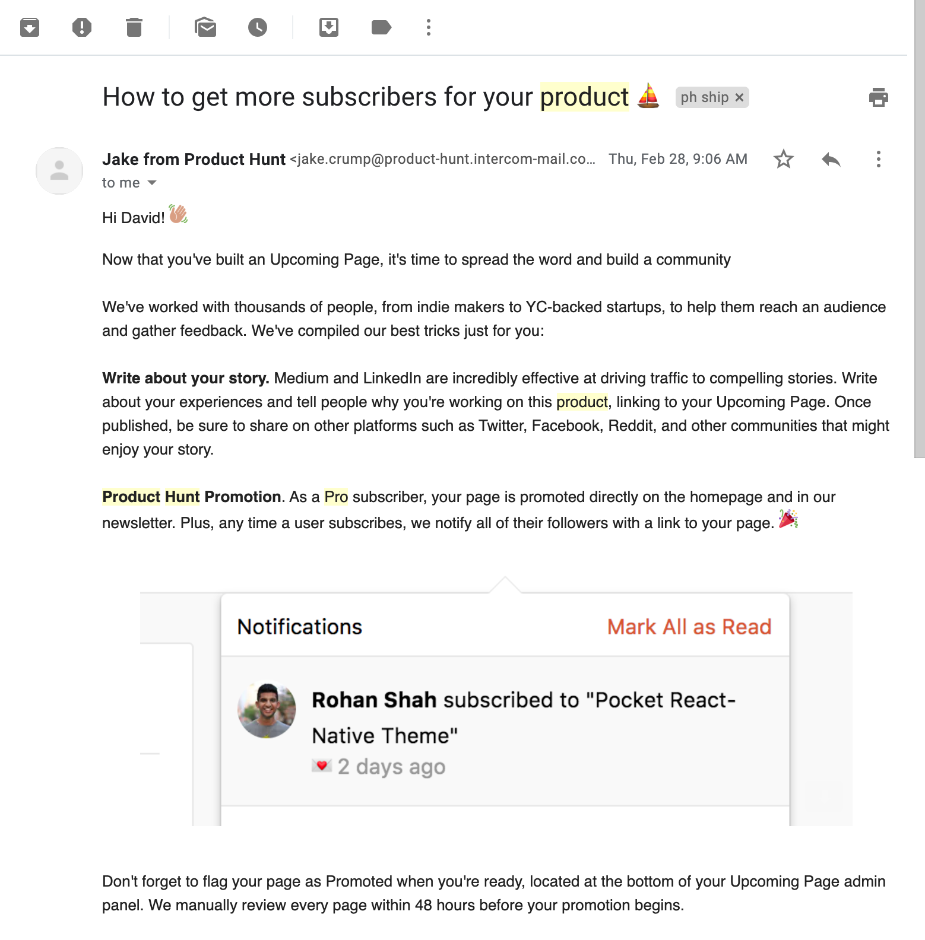The height and width of the screenshot is (940, 925).
Task: Reply to Jake from Product Hunt
Action: click(x=831, y=159)
